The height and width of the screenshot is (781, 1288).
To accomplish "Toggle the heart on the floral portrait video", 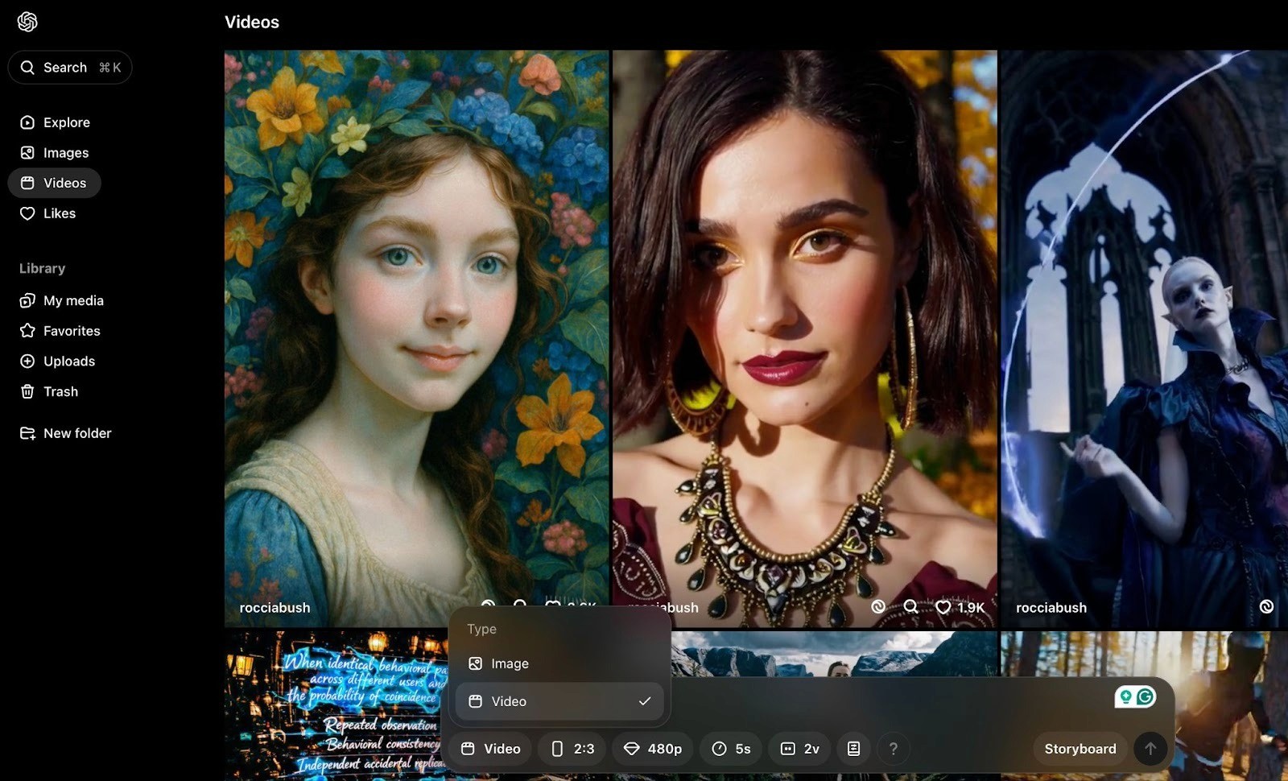I will (552, 607).
